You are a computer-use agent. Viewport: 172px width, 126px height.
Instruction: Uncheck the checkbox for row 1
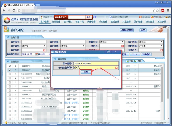coord(10,66)
